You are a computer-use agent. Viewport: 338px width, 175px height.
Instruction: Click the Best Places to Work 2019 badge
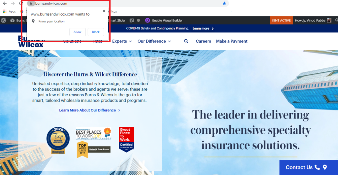point(93,134)
